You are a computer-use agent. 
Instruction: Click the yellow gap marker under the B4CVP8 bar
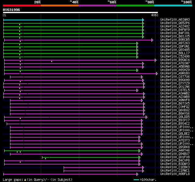click(20, 162)
